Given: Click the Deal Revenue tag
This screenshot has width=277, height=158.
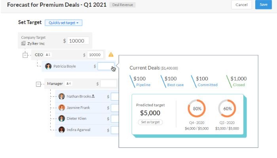Looking at the screenshot, I should (x=123, y=5).
